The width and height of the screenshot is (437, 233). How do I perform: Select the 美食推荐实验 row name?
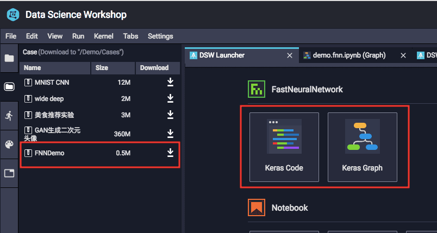point(54,115)
